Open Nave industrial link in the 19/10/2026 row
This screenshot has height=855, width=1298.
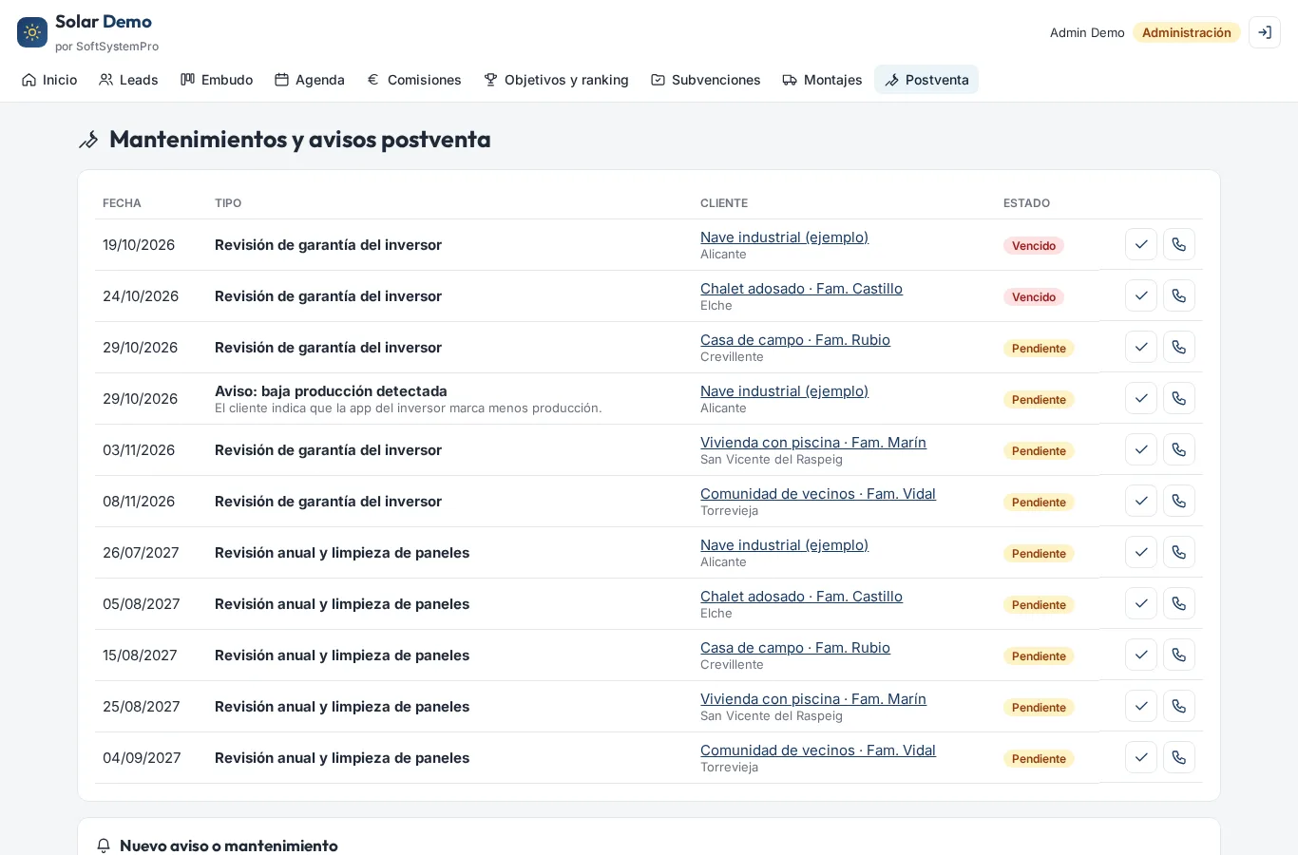point(784,237)
